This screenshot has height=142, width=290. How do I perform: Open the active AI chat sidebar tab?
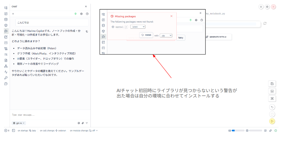coord(6,31)
